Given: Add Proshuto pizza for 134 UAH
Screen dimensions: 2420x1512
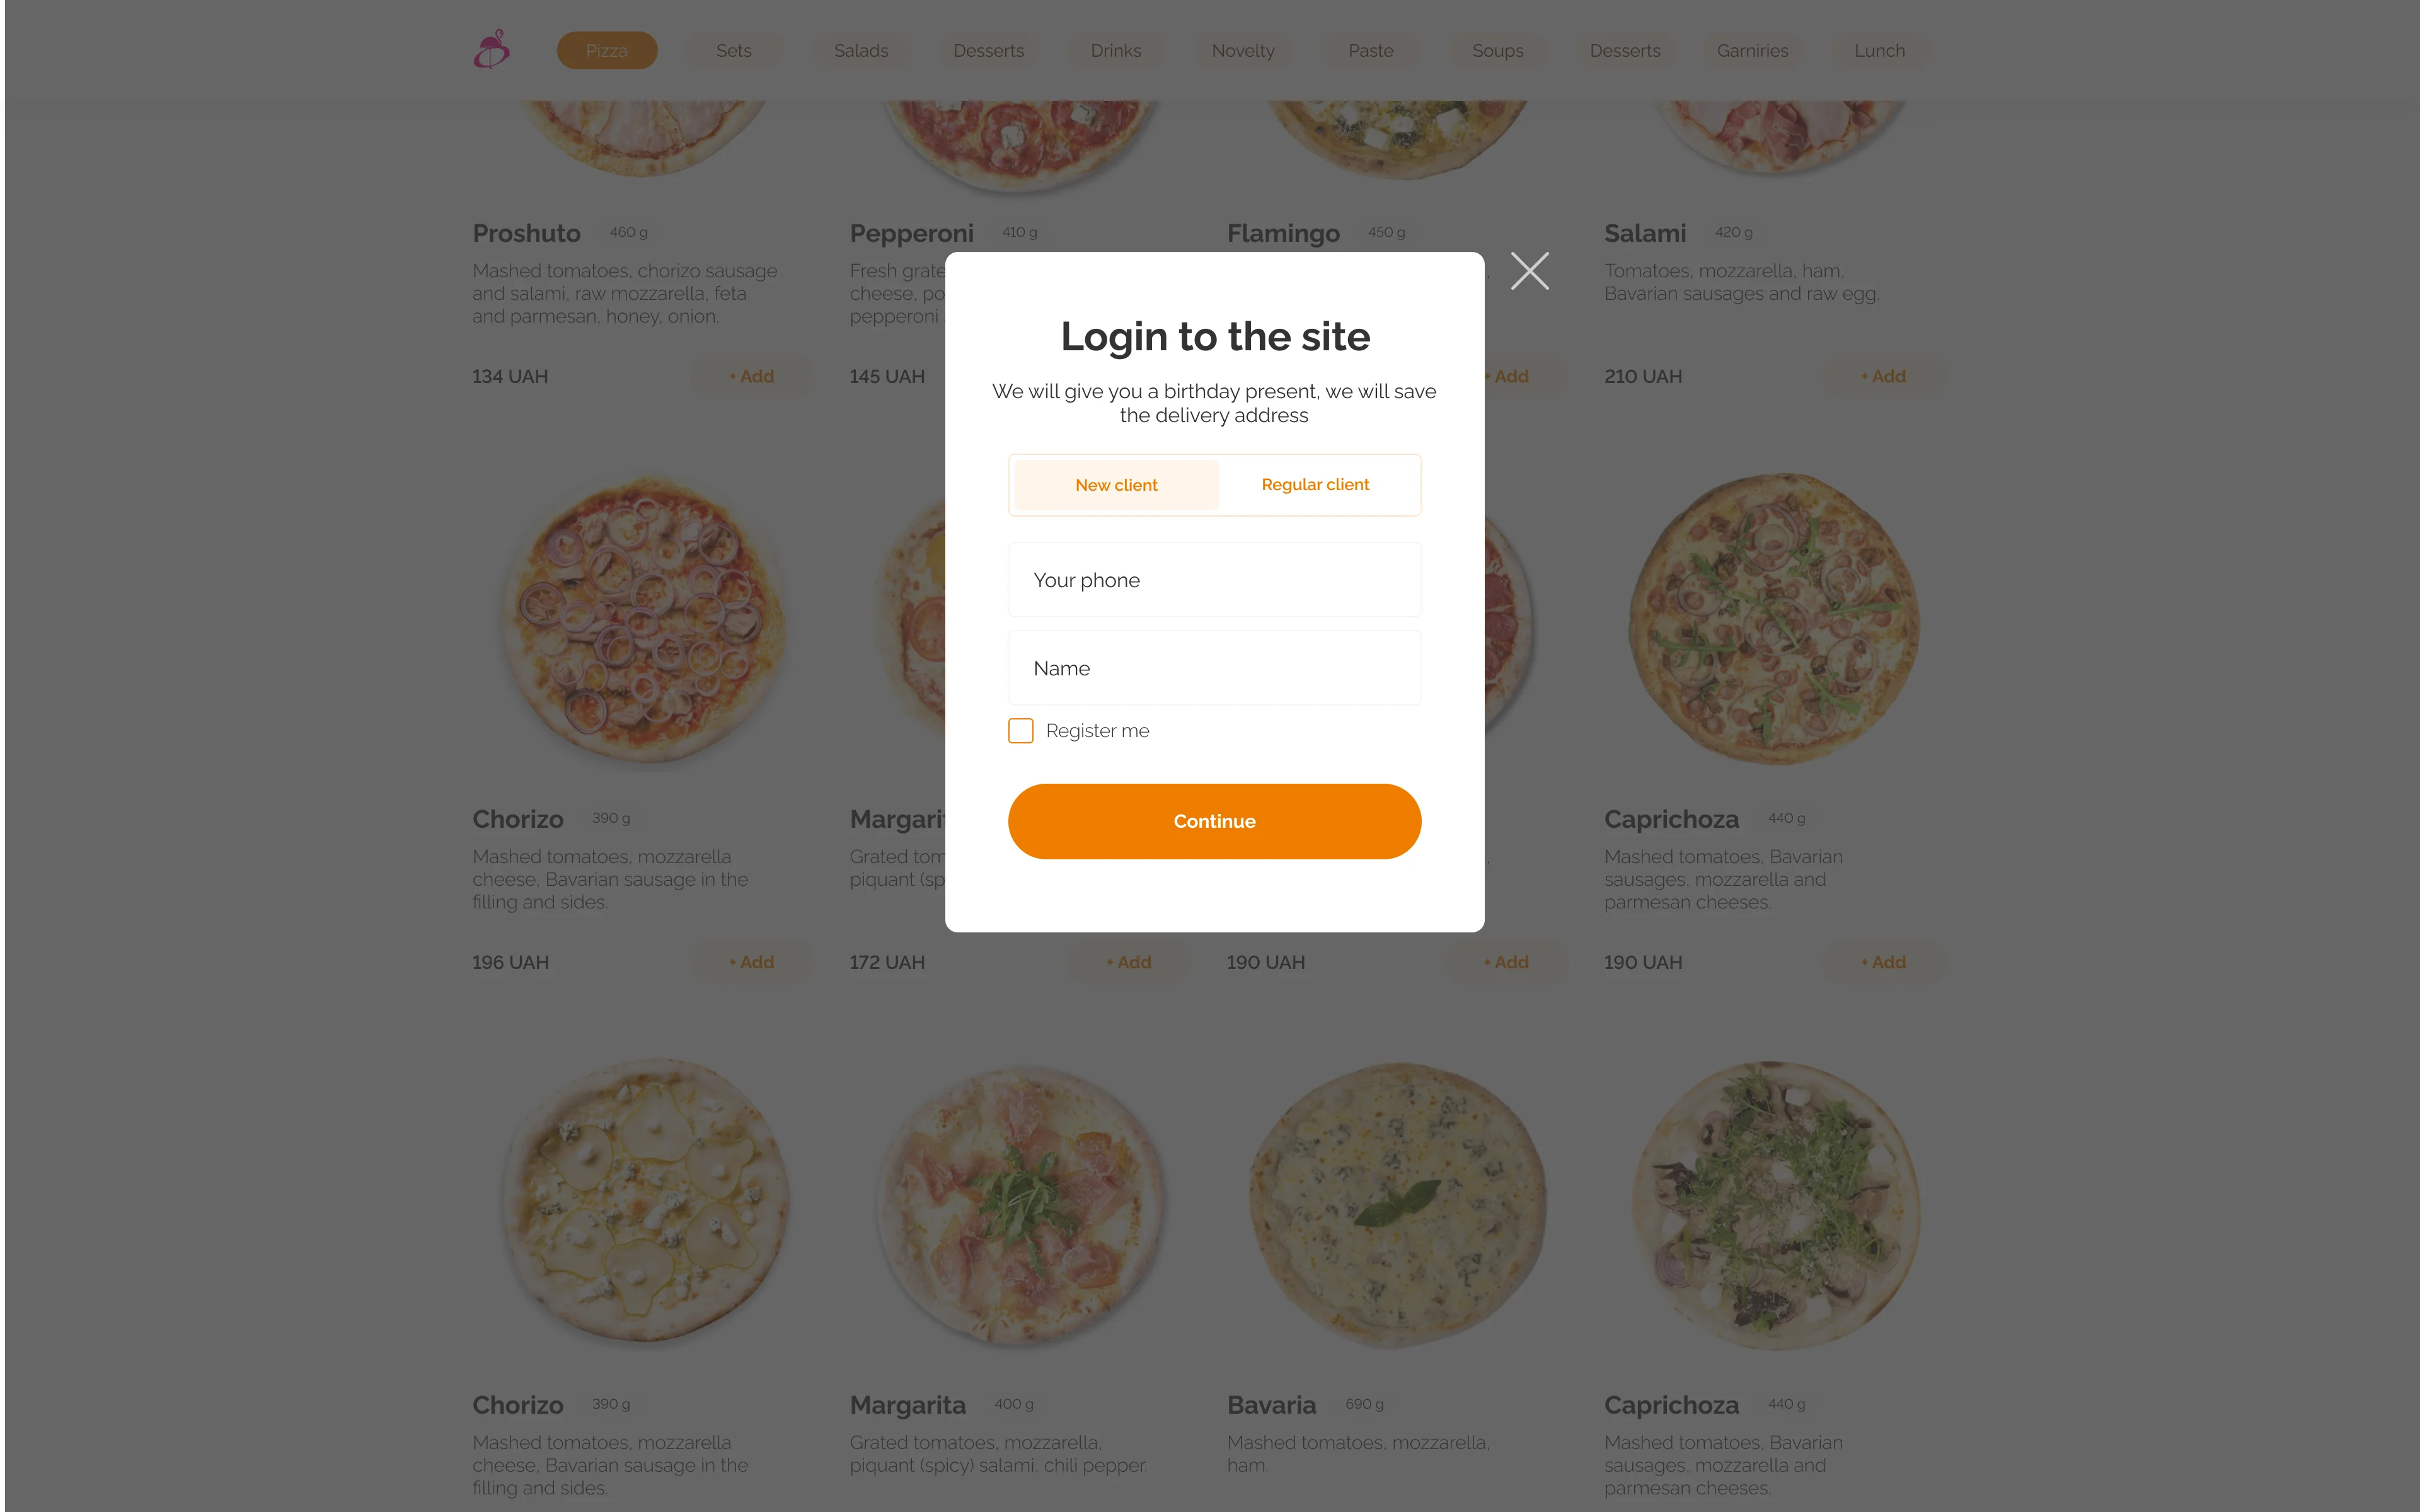Looking at the screenshot, I should [x=752, y=376].
